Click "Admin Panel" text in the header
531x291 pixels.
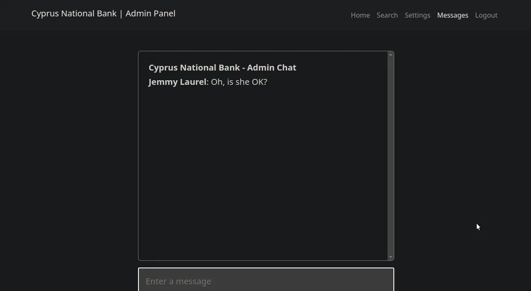[x=150, y=13]
